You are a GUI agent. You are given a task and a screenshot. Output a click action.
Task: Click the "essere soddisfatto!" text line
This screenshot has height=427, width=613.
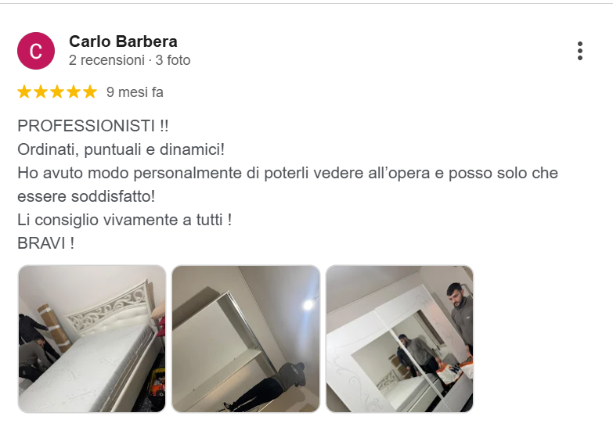tap(86, 196)
